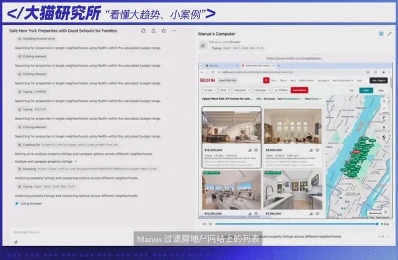Viewport: 398px width, 260px height.
Task: Open the Beds/baths filter dropdown
Action: click(242, 90)
